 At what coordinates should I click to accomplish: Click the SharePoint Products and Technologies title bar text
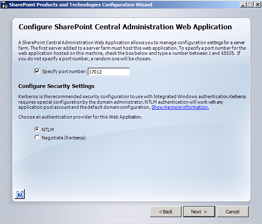point(80,5)
